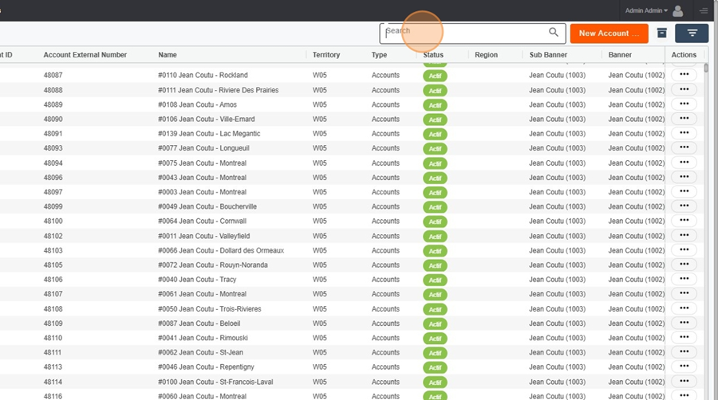The image size is (718, 400).
Task: Click the user avatar icon
Action: tap(677, 10)
